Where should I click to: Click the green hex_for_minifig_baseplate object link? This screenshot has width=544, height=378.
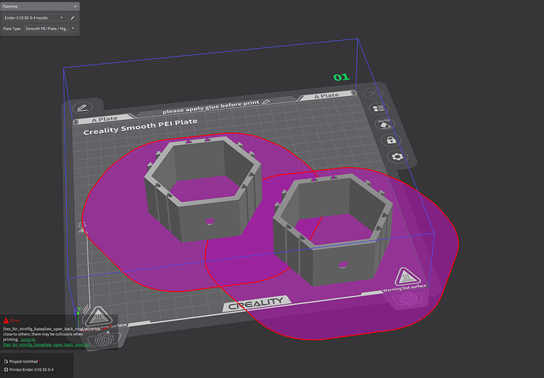coord(47,345)
